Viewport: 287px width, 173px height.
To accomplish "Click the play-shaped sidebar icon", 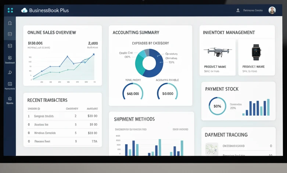I will tap(10, 72).
